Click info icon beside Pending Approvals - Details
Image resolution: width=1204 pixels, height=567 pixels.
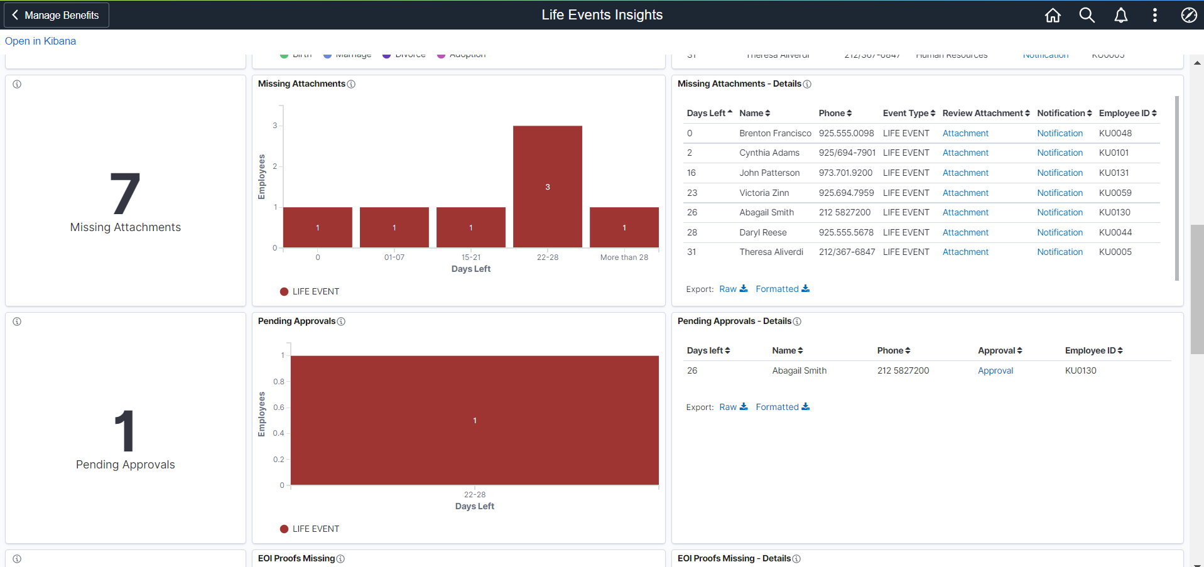[x=797, y=321]
